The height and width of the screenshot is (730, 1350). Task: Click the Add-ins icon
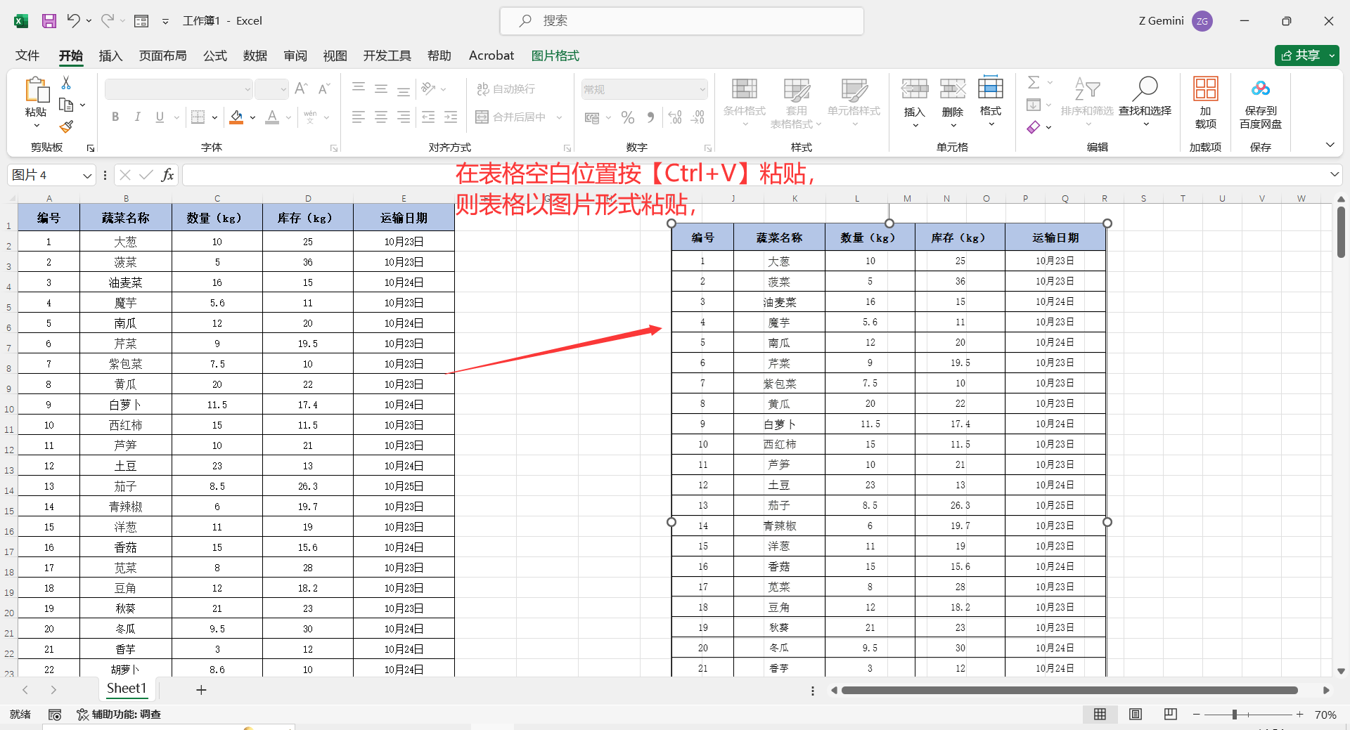(x=1206, y=89)
